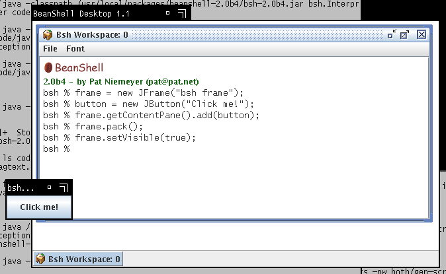Click corner bracket button on bsh frame titlebar
Viewport: 446px width, 274px height.
click(x=63, y=188)
